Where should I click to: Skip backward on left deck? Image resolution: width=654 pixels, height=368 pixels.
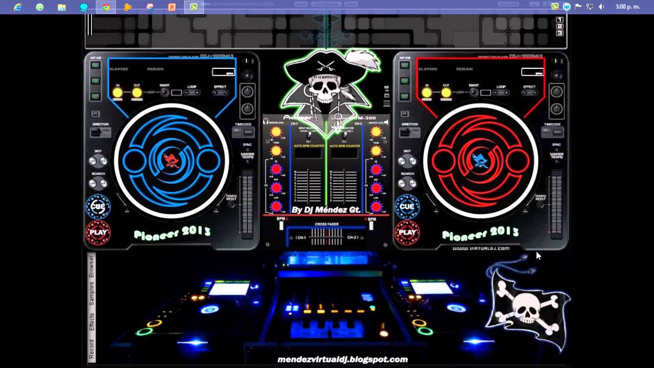(93, 161)
